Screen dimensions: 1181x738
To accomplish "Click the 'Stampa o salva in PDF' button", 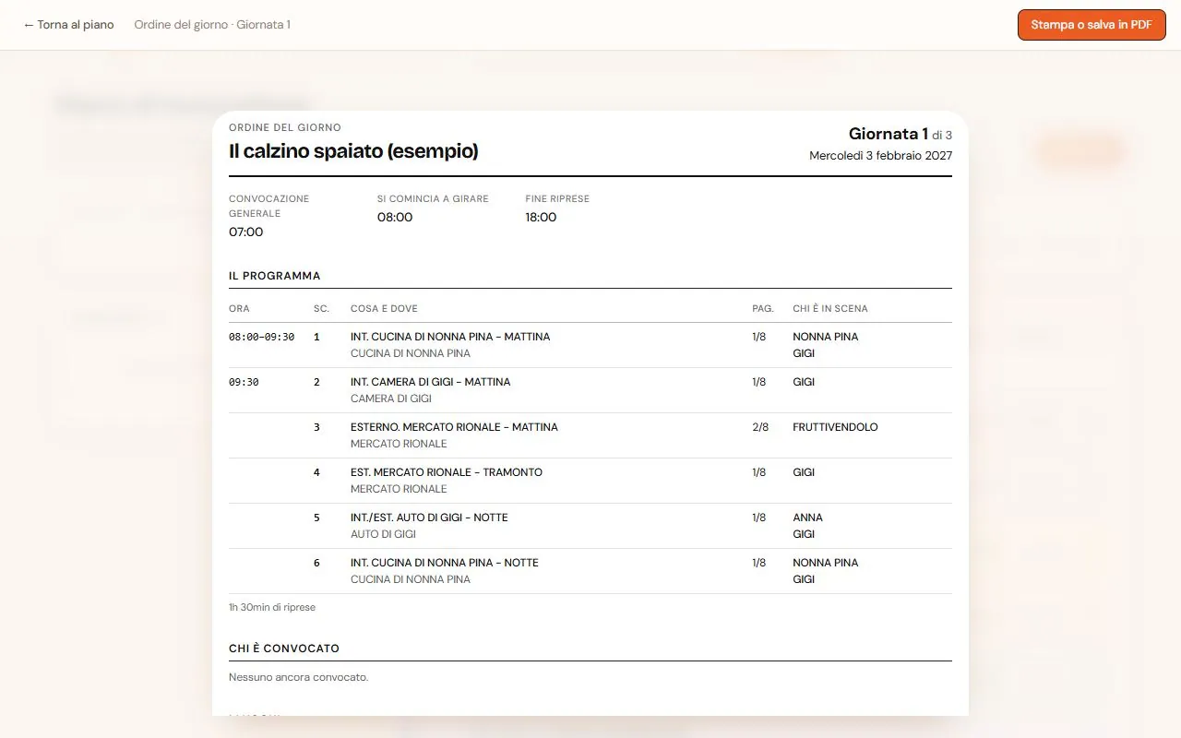I will (x=1092, y=25).
